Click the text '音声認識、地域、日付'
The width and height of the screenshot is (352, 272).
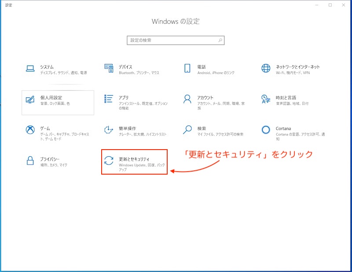292,104
